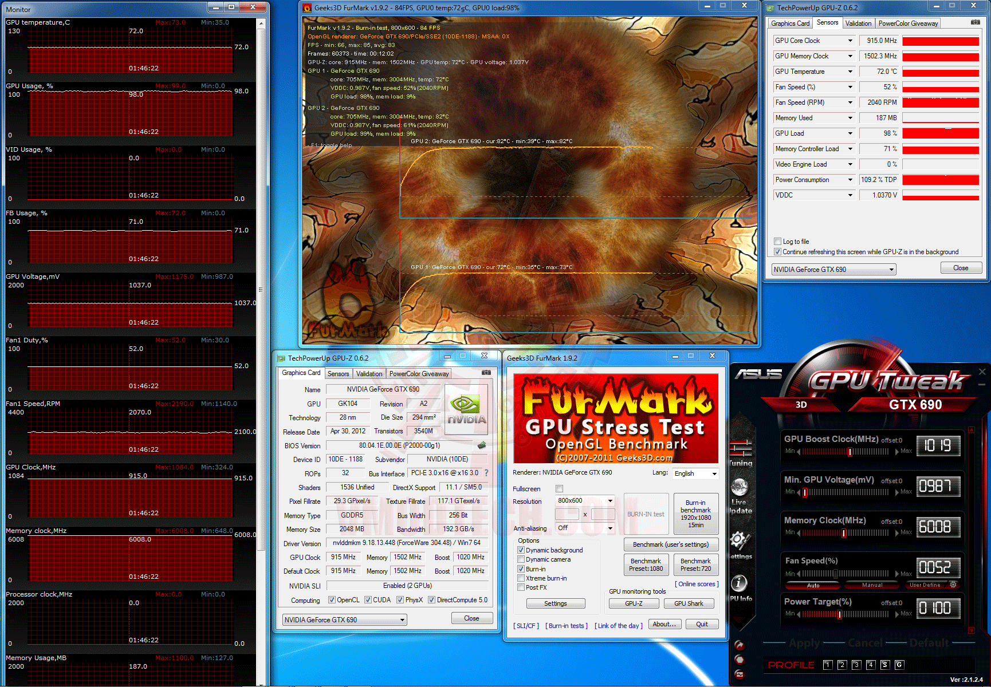Viewport: 991px width, 687px height.
Task: Take screenshot via GPU-Z Graphics Card camera icon
Action: coord(486,373)
